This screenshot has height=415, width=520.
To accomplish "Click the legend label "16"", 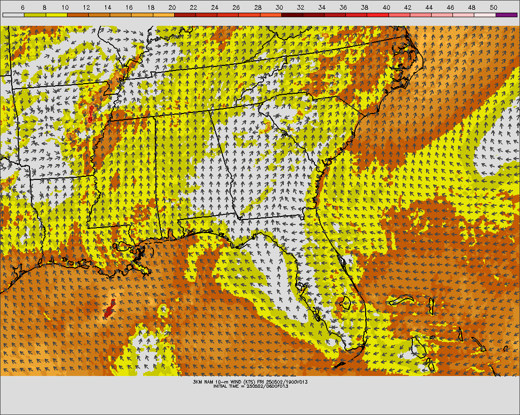I will [129, 7].
